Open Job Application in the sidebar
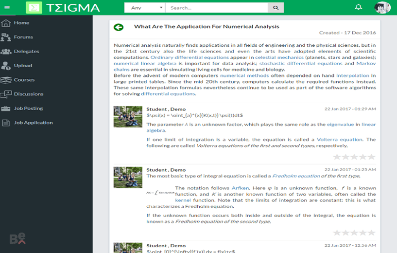 tap(33, 123)
